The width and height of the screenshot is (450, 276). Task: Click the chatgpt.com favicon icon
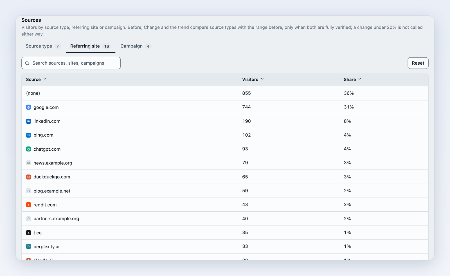(x=28, y=149)
